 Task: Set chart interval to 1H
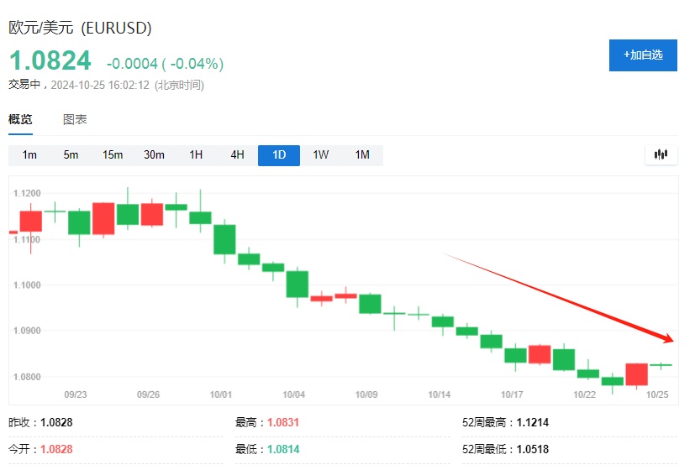point(196,155)
